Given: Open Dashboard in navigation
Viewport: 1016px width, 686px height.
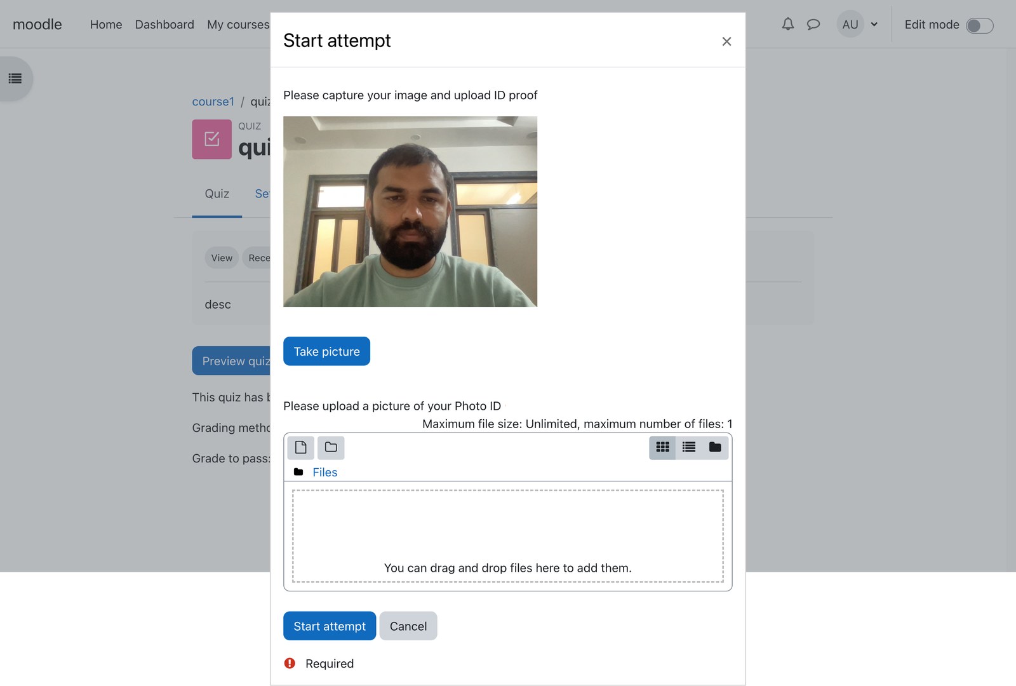Looking at the screenshot, I should [164, 24].
